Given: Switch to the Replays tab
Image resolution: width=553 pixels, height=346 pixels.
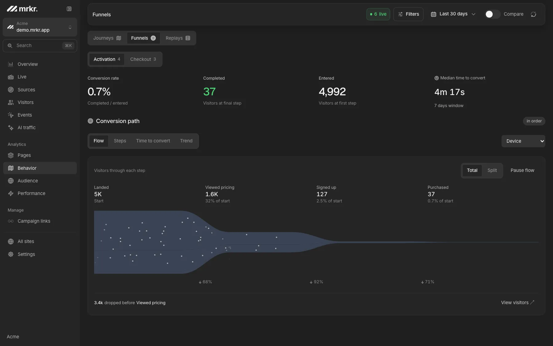Looking at the screenshot, I should (178, 38).
